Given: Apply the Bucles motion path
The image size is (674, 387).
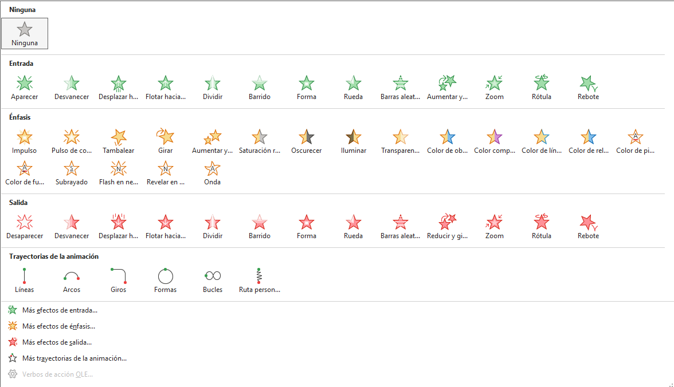Looking at the screenshot, I should 212,280.
